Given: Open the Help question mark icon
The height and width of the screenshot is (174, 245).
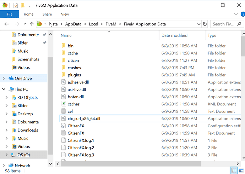Looking at the screenshot, I should tap(243, 14).
